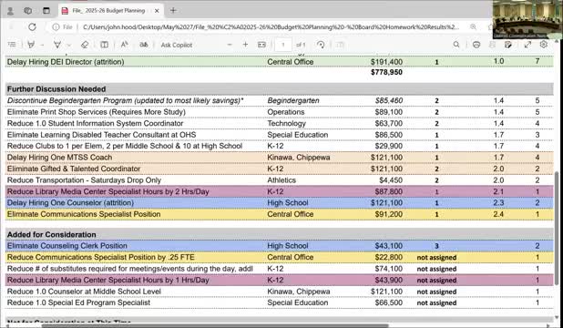Select the PDF highlight tool
Viewport: 563px width, 328px height.
[31, 45]
